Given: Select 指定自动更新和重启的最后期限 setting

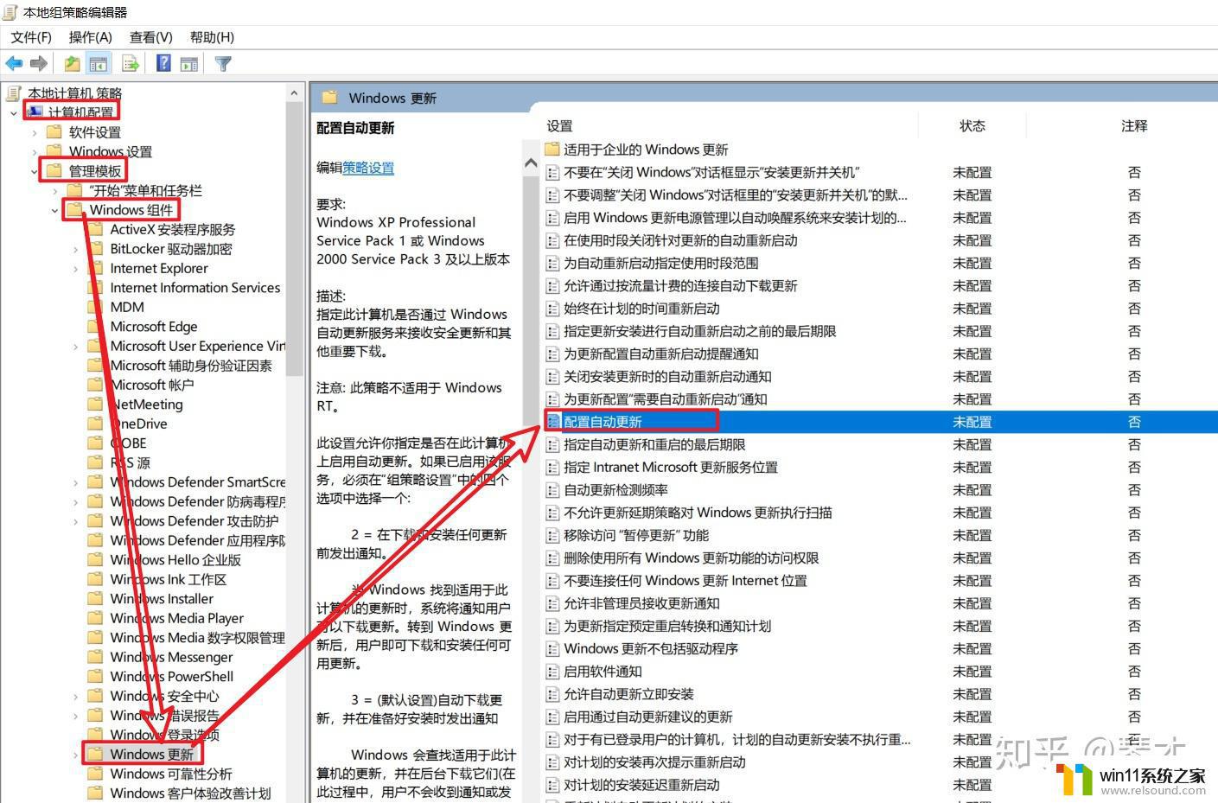Looking at the screenshot, I should (x=654, y=444).
